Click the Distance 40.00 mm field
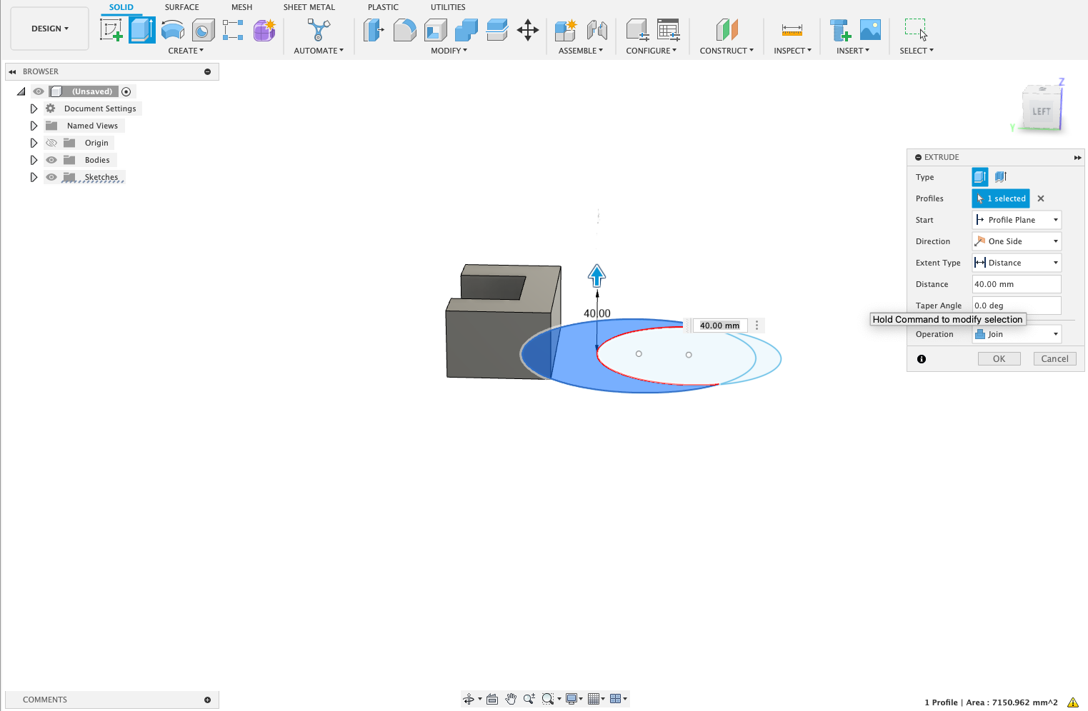Image resolution: width=1088 pixels, height=711 pixels. pyautogui.click(x=1017, y=284)
